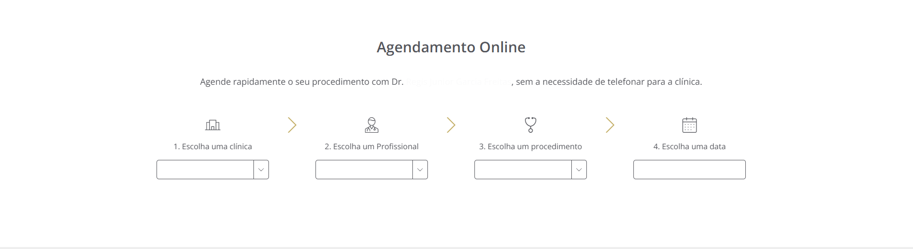
Task: Focus the professional selection field
Action: [x=364, y=170]
